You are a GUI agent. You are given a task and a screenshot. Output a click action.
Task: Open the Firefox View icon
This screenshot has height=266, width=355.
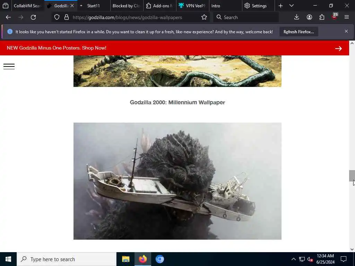coord(6,6)
